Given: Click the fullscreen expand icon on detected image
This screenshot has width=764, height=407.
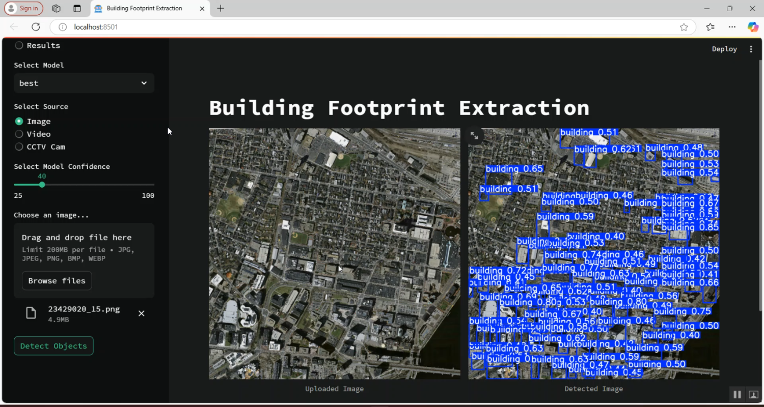Looking at the screenshot, I should [x=474, y=136].
